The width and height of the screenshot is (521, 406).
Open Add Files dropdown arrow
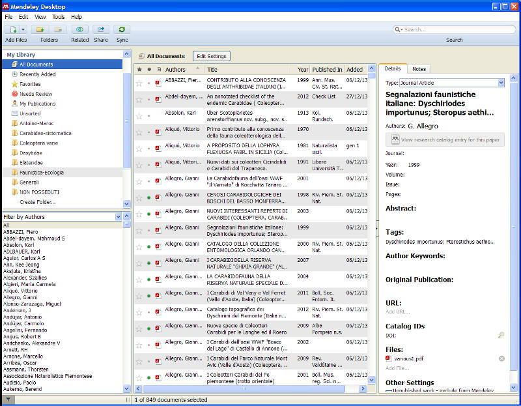pyautogui.click(x=23, y=29)
